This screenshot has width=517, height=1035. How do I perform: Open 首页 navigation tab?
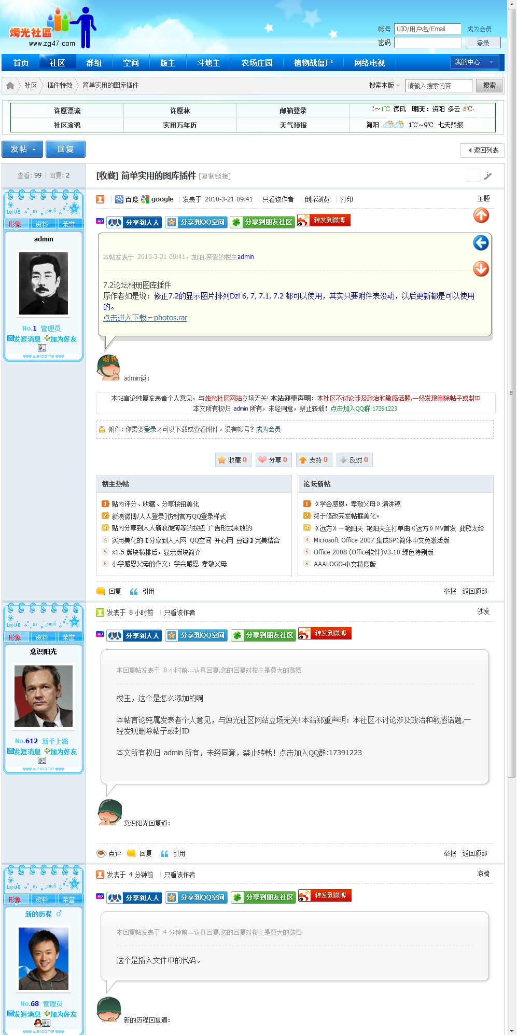click(21, 63)
